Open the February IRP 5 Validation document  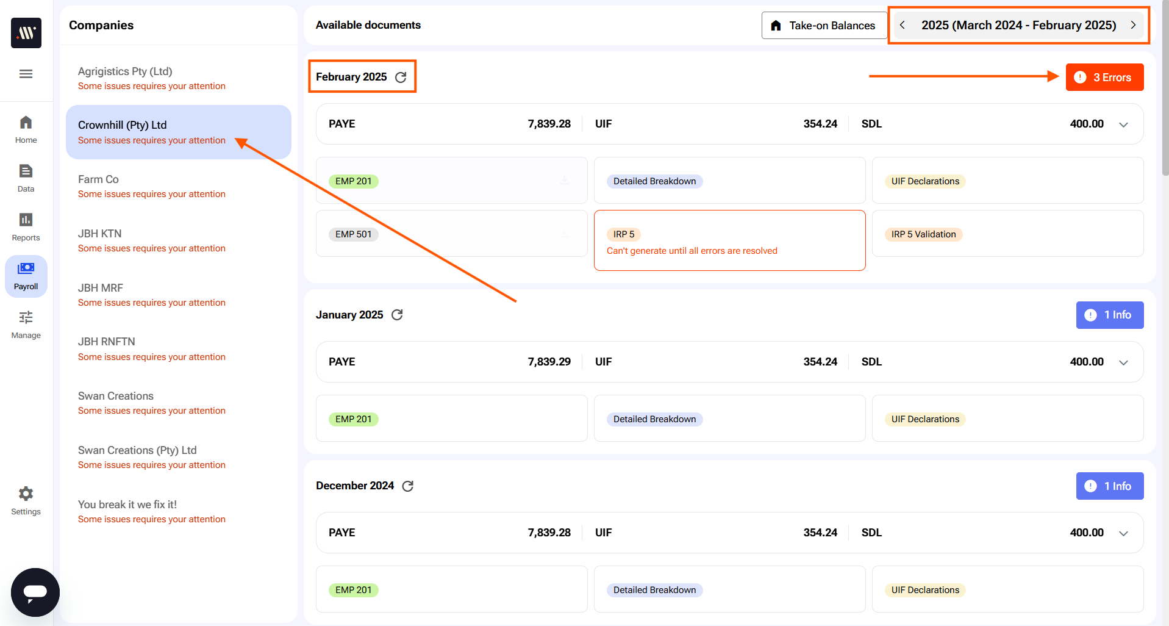coord(923,234)
